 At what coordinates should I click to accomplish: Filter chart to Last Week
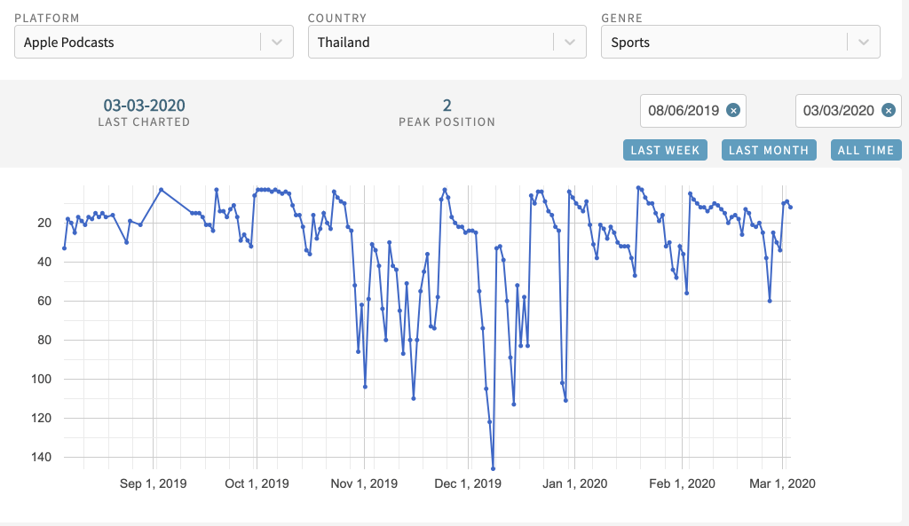point(665,150)
